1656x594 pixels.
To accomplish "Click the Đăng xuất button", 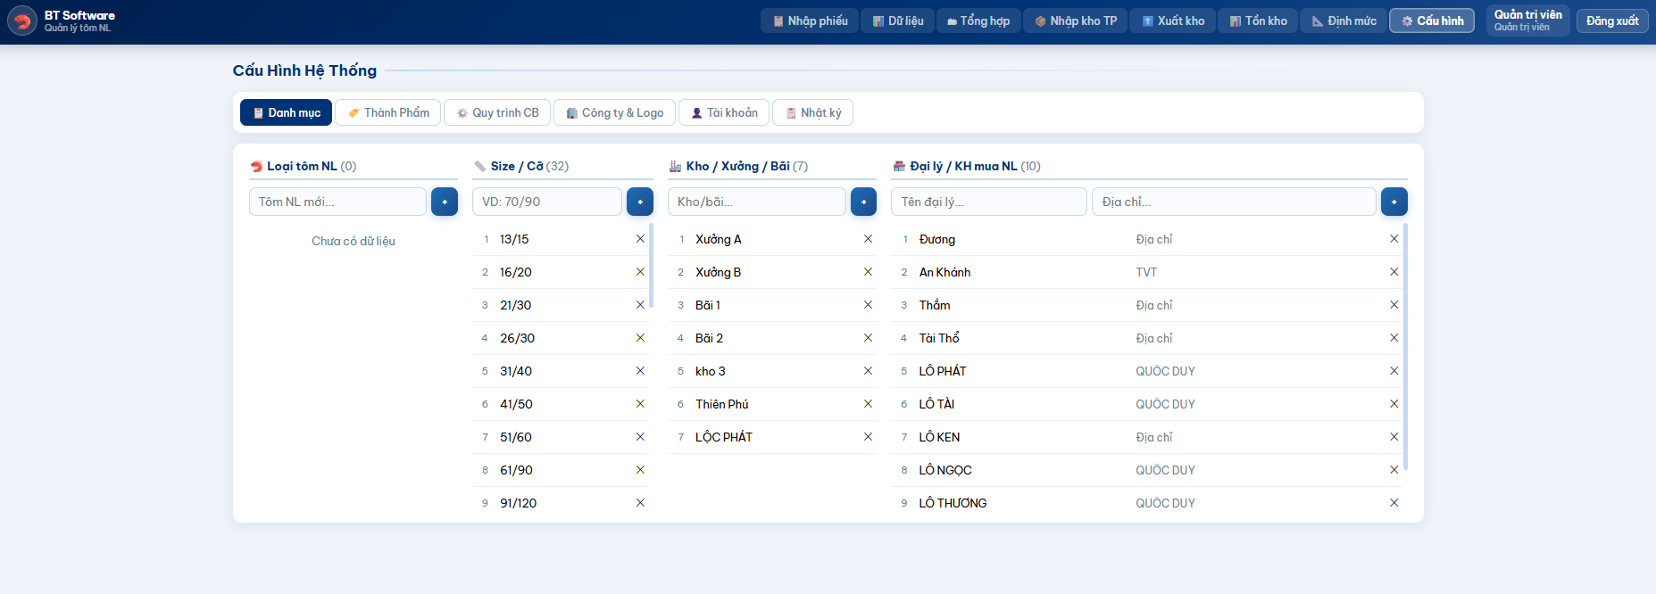I will click(1611, 21).
